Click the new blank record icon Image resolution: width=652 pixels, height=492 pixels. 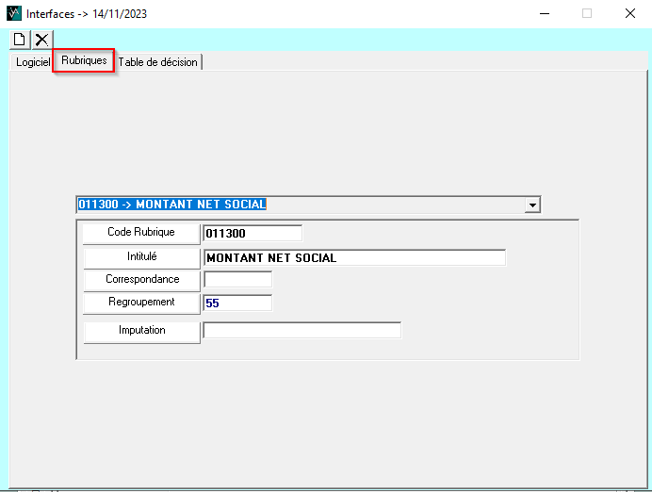(x=20, y=39)
